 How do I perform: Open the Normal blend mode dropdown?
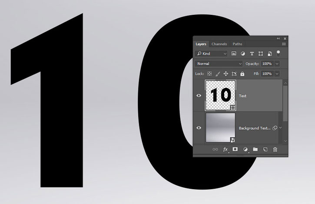[x=219, y=64]
